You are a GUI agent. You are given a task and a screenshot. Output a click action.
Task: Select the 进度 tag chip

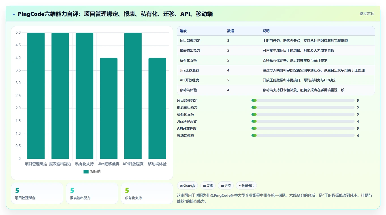click(x=226, y=186)
